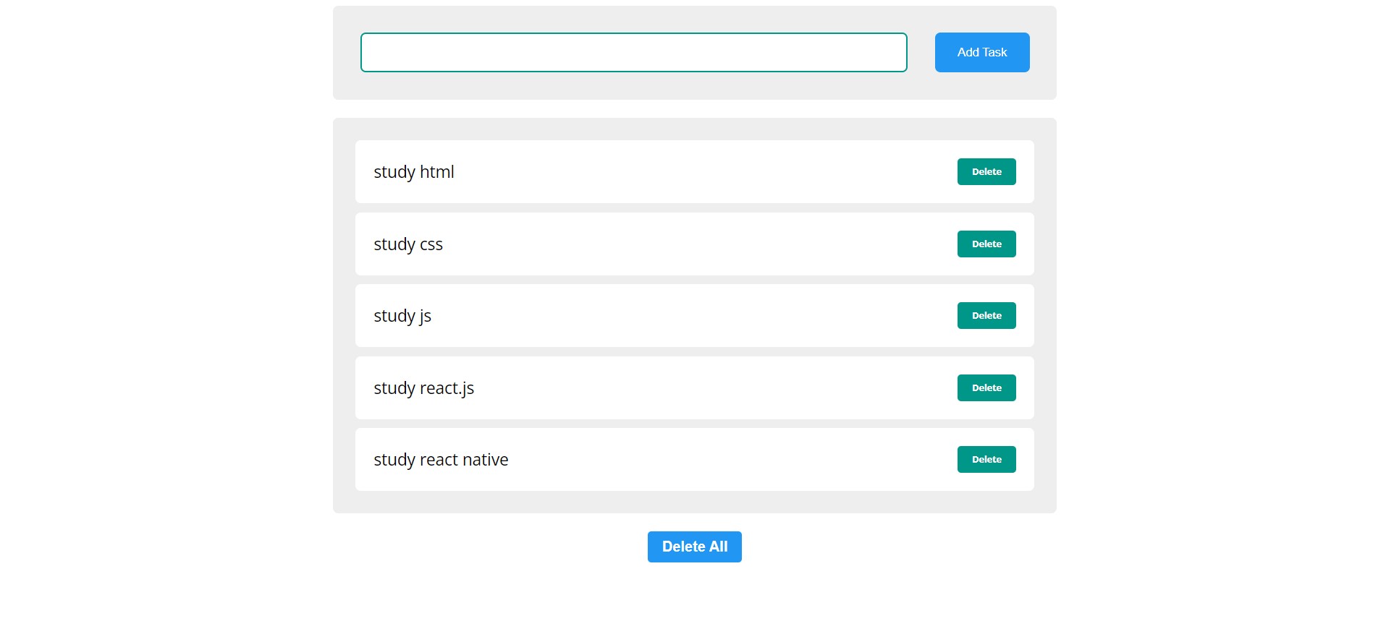Remove the 'study js' task
Viewport: 1386px width, 634px height.
tap(986, 316)
